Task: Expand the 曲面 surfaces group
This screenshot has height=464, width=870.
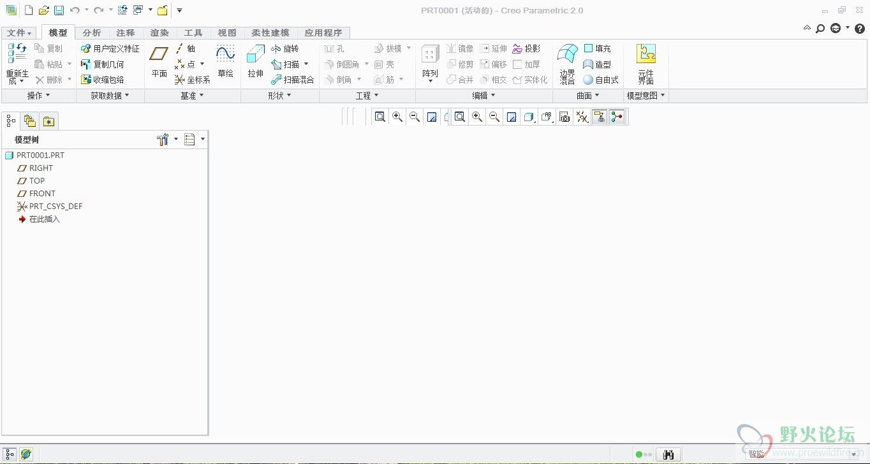Action: (587, 96)
